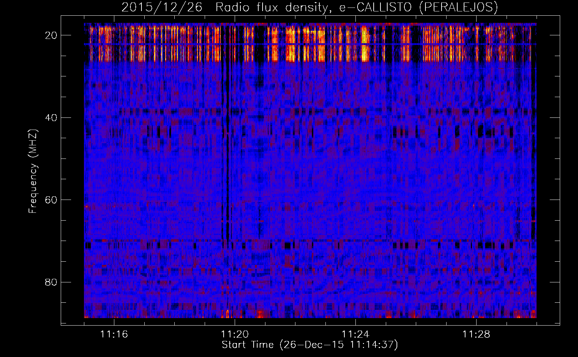
Task: Click the 'Frequency (MHZ)' axis label
Action: (x=33, y=171)
